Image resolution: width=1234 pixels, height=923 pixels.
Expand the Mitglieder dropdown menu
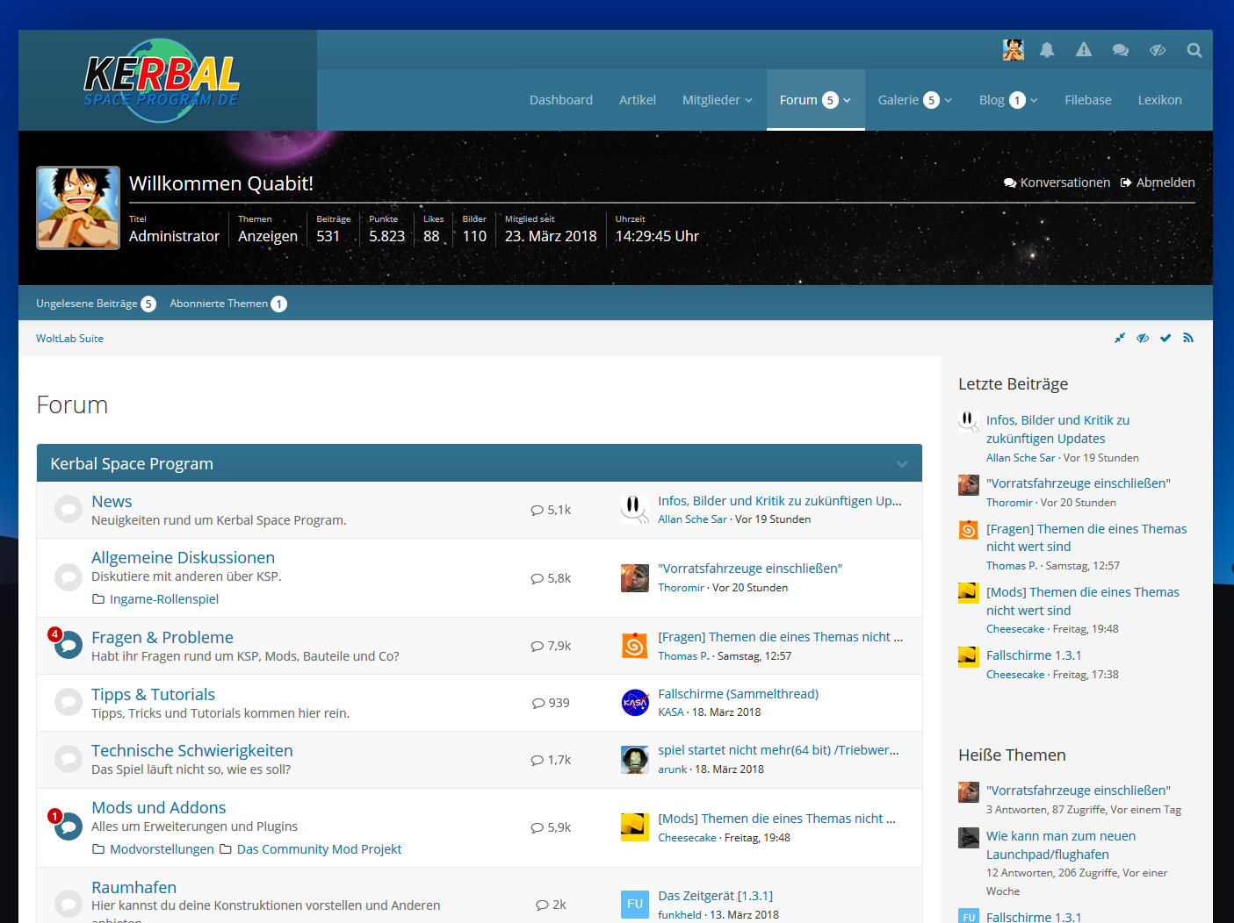717,100
